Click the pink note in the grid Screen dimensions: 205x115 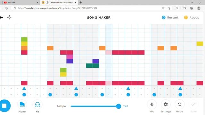point(70,57)
